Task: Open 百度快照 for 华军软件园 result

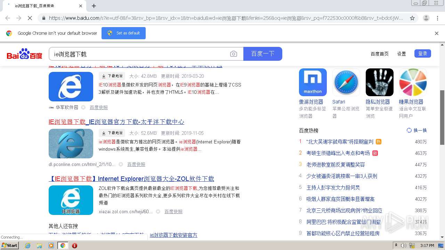Action: (99, 108)
